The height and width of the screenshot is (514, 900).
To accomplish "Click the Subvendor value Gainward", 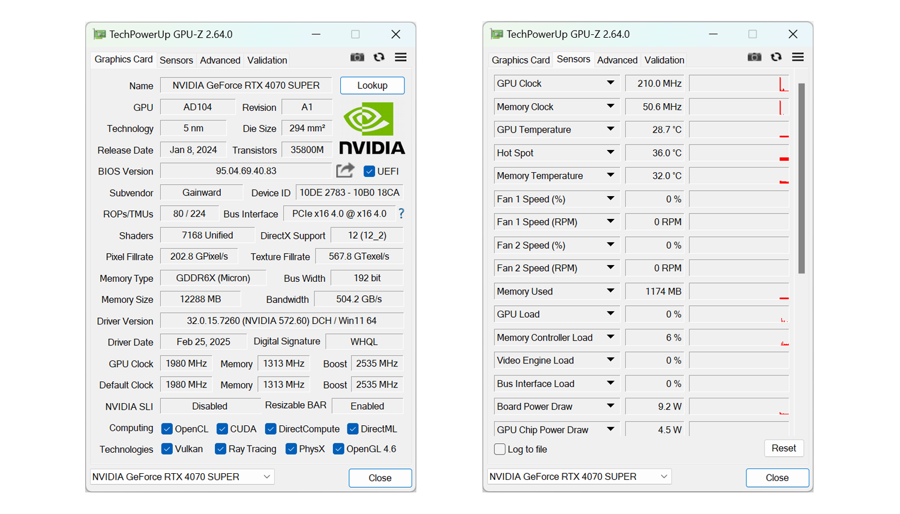I will [202, 193].
